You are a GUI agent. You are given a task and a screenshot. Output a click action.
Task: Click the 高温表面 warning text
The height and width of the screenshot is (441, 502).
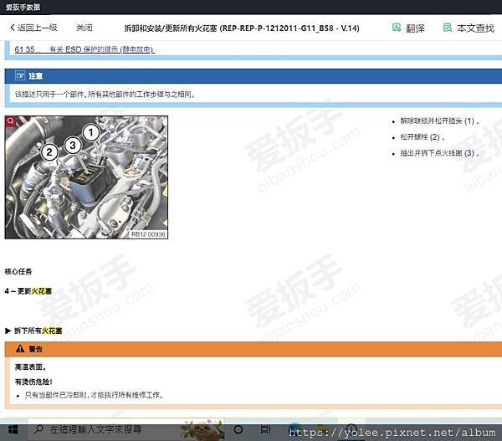click(30, 367)
